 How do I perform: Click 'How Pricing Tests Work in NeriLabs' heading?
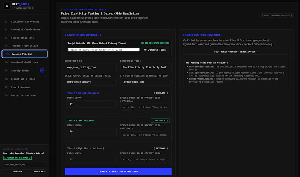pos(207,63)
